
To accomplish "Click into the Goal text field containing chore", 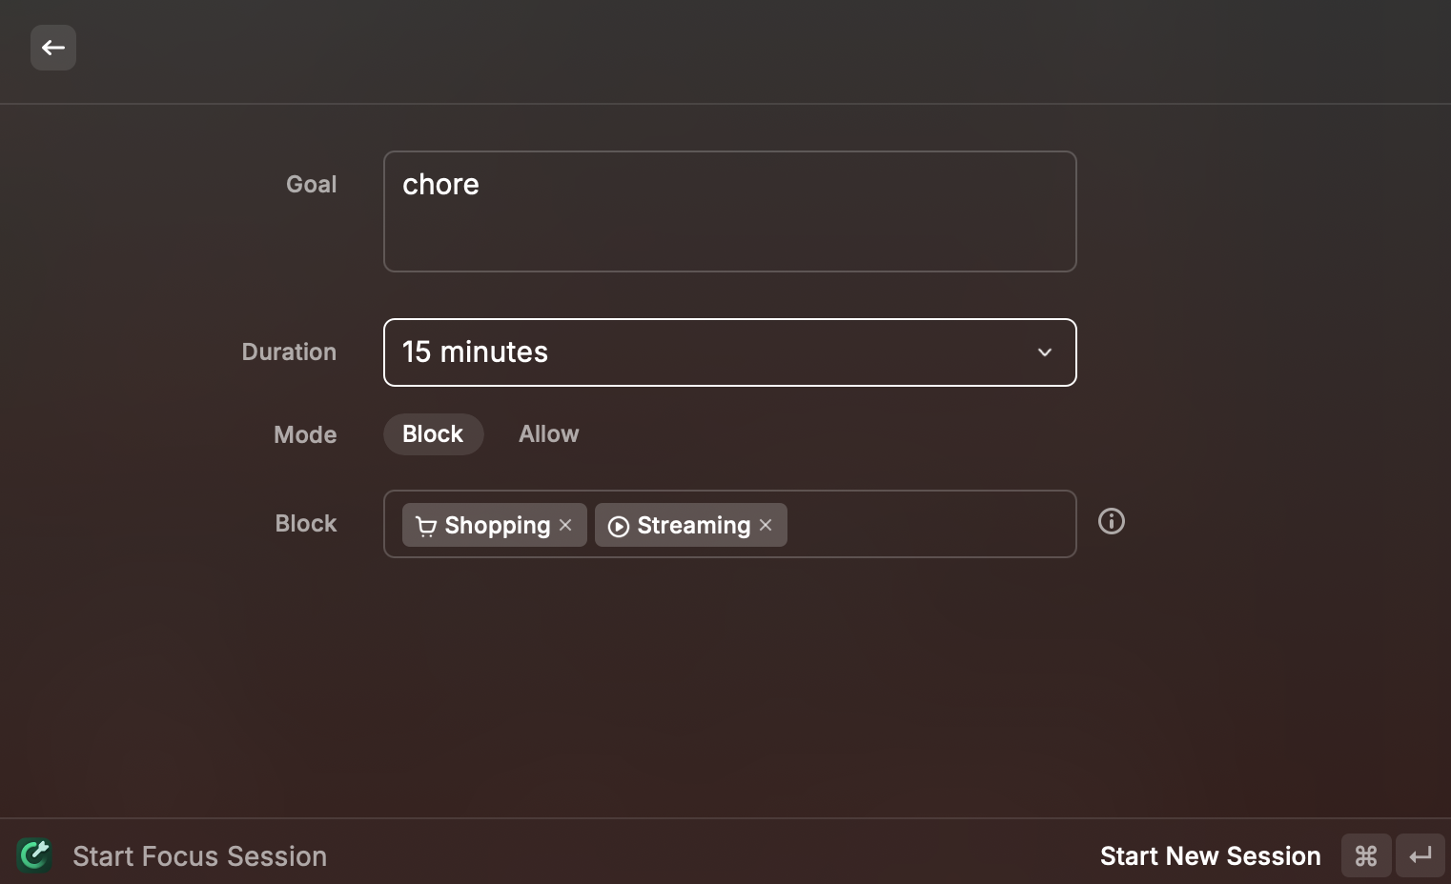I will (x=729, y=211).
